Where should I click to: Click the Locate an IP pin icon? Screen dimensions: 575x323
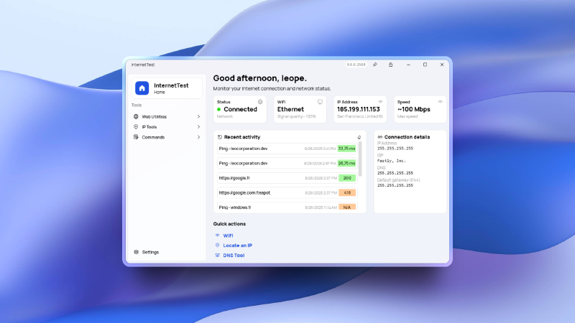coord(218,245)
